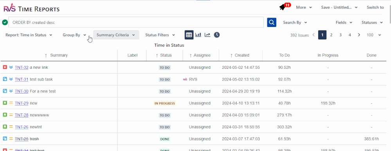The width and height of the screenshot is (391, 151).
Task: Click the 195.32h In Progress value
Action: click(328, 103)
